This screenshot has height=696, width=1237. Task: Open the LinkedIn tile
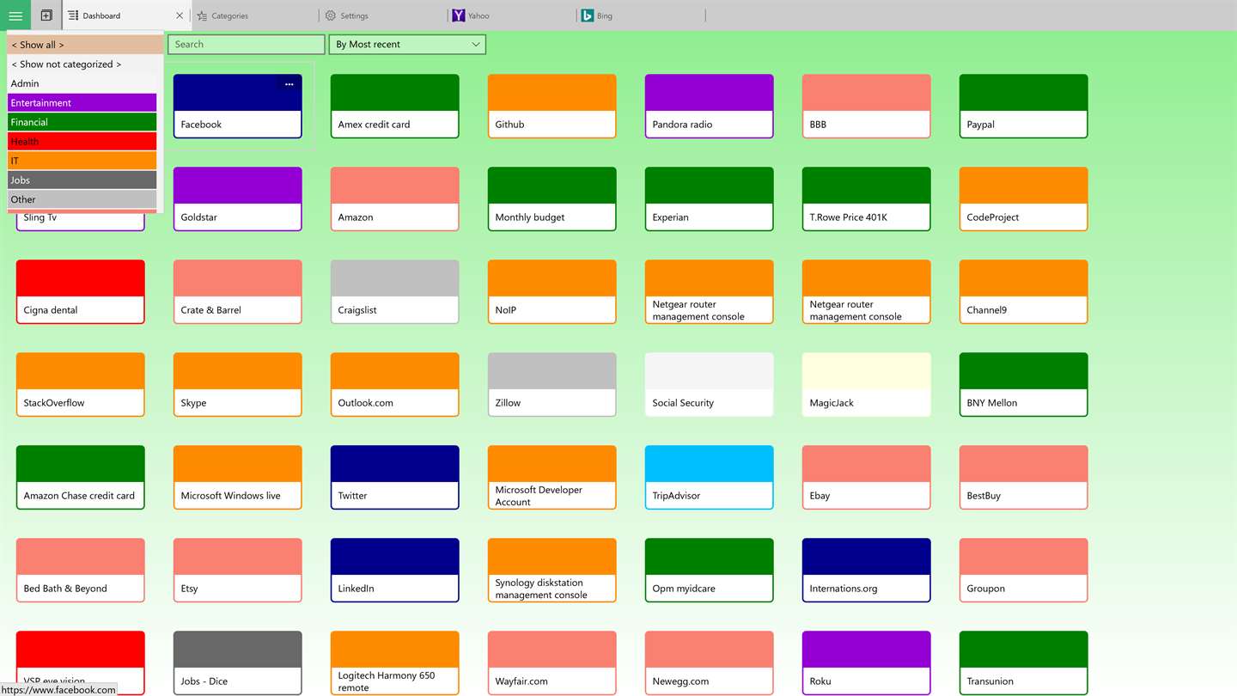394,570
